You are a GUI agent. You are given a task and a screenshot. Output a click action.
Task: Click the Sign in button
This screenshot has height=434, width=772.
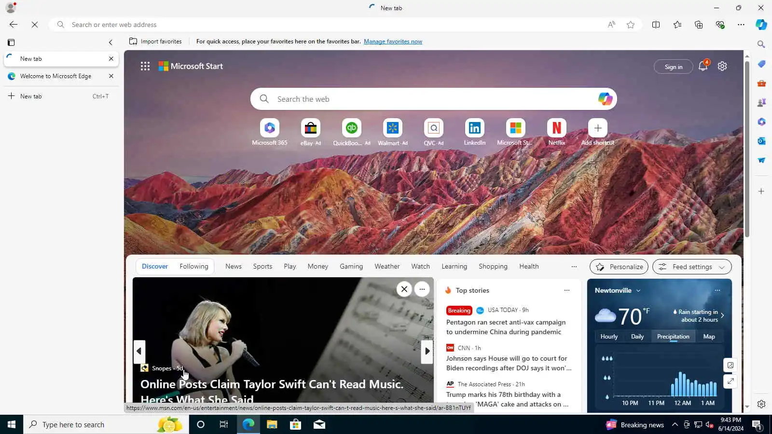point(674,67)
